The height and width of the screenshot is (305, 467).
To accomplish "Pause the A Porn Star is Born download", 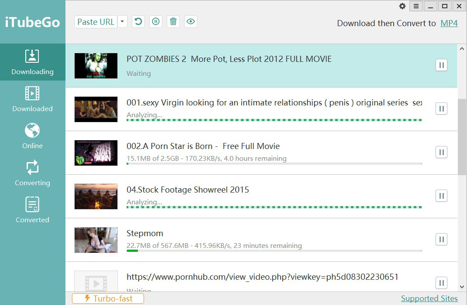I will click(x=441, y=152).
